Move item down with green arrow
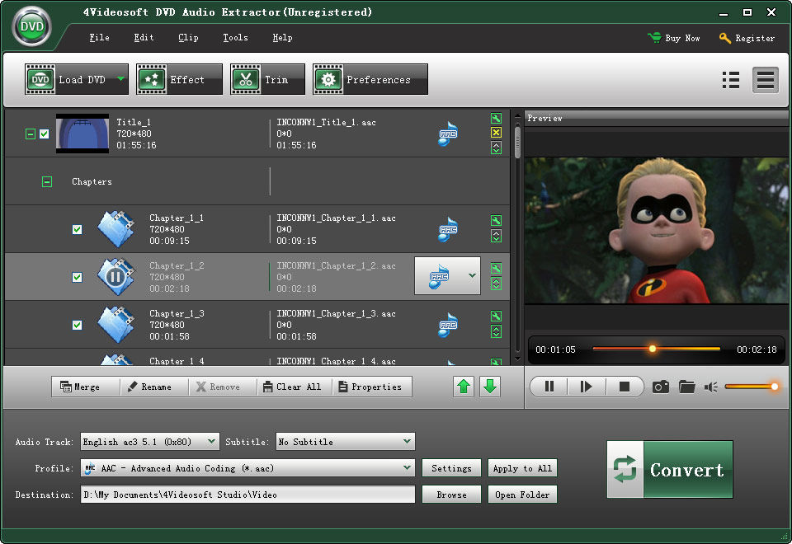The image size is (792, 544). point(490,387)
